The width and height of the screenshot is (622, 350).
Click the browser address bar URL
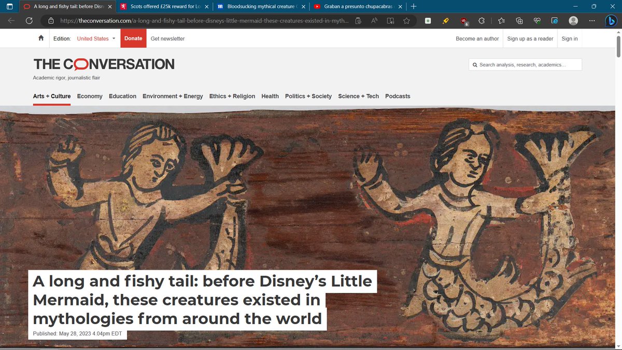point(205,21)
